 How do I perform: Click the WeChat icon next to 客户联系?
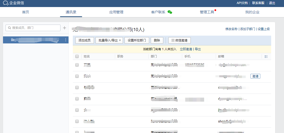click(170, 12)
